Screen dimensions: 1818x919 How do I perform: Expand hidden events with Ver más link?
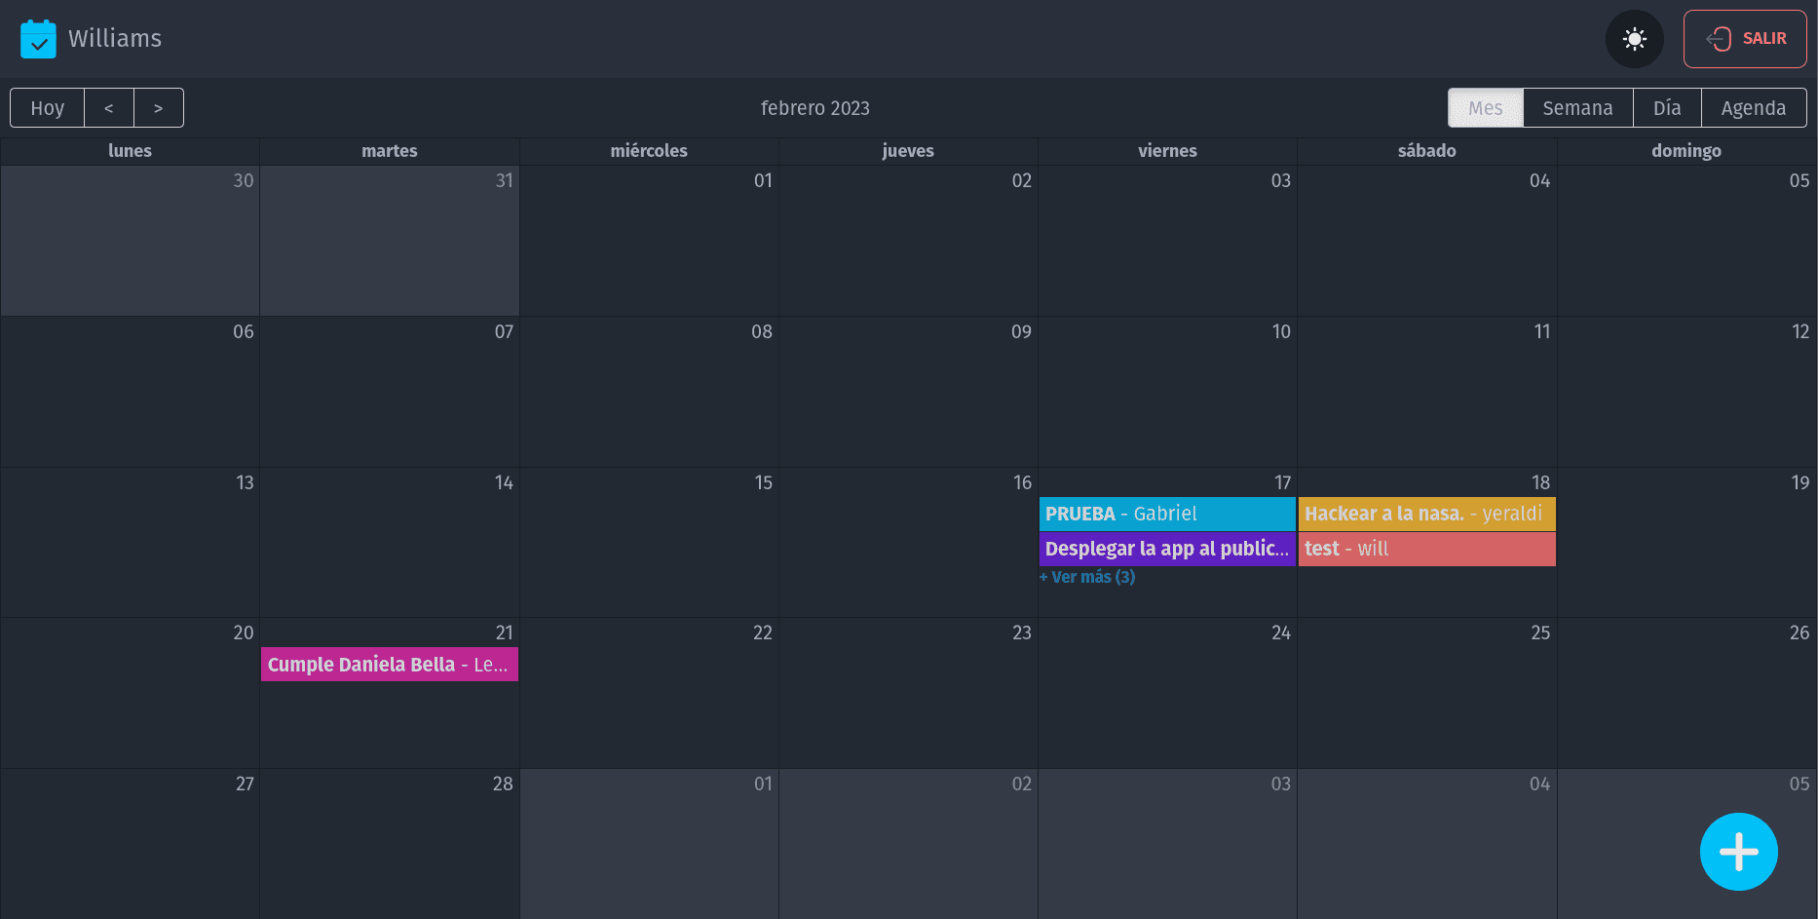[1087, 577]
